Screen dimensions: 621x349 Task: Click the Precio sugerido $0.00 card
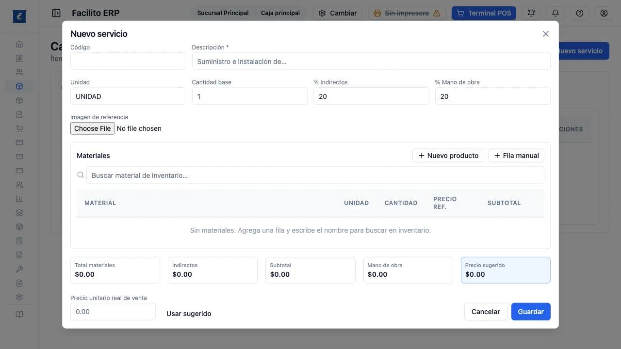pos(506,270)
